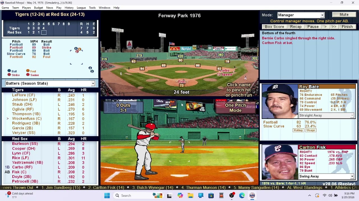359x201 pixels.
Task: Click Carlton Fisk's batter portrait
Action: (x=280, y=162)
